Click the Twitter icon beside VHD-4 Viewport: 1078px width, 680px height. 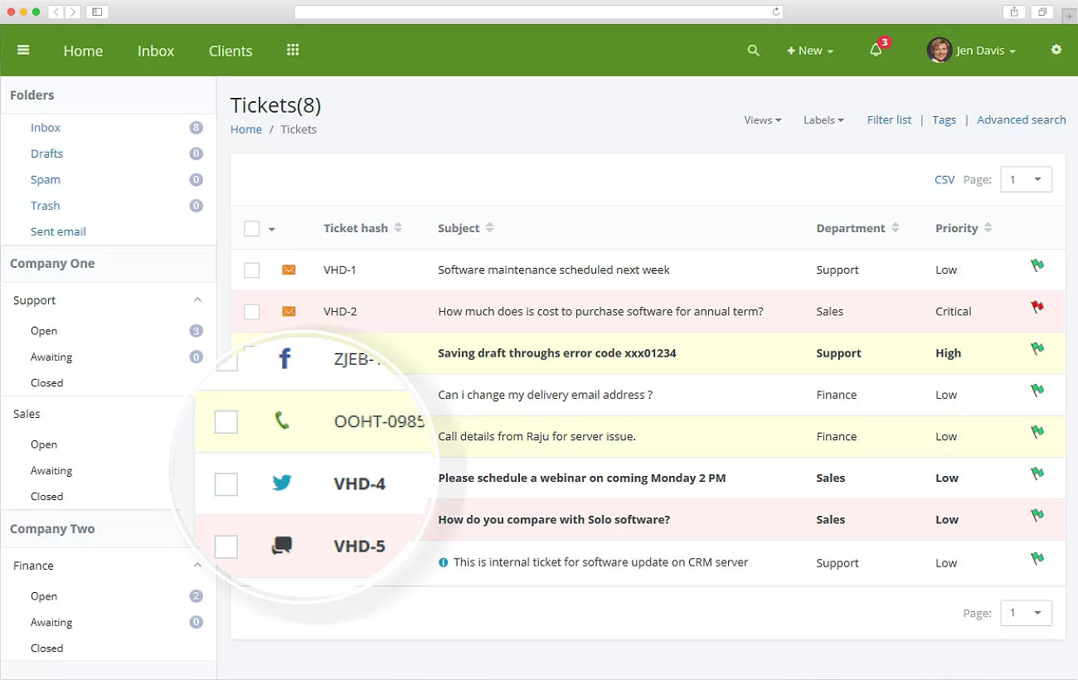point(282,483)
